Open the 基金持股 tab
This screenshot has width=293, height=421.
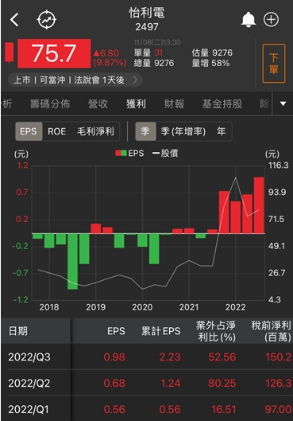[222, 104]
